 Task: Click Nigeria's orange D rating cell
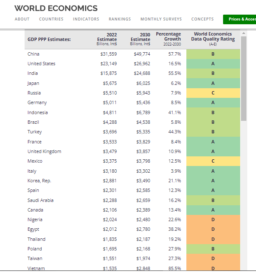coord(213,220)
